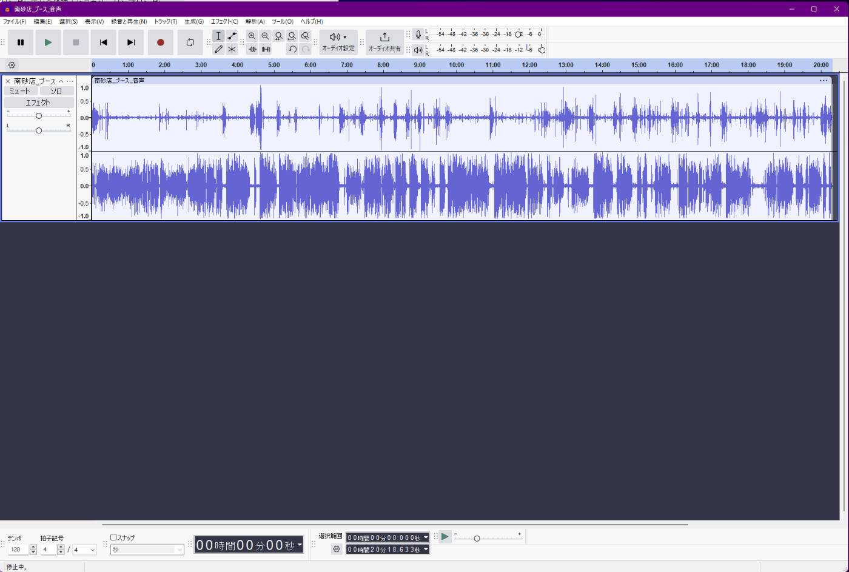
Task: Select the Multi-tool asterisk icon
Action: tap(232, 49)
